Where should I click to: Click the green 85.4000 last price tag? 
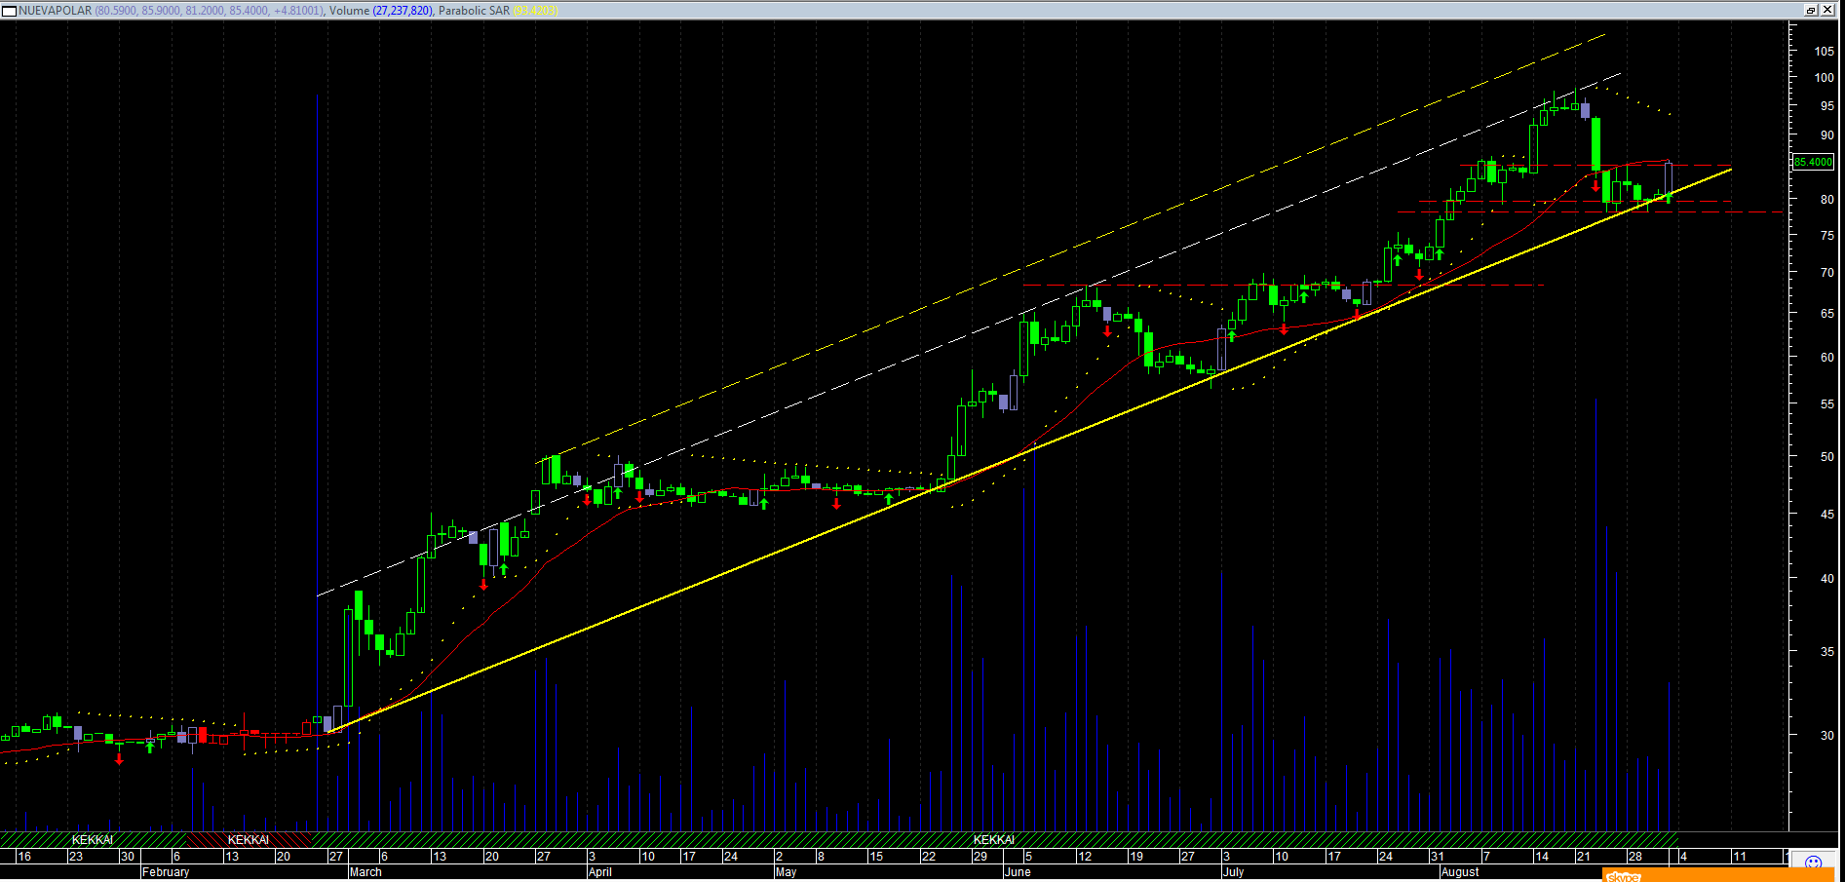pyautogui.click(x=1814, y=162)
